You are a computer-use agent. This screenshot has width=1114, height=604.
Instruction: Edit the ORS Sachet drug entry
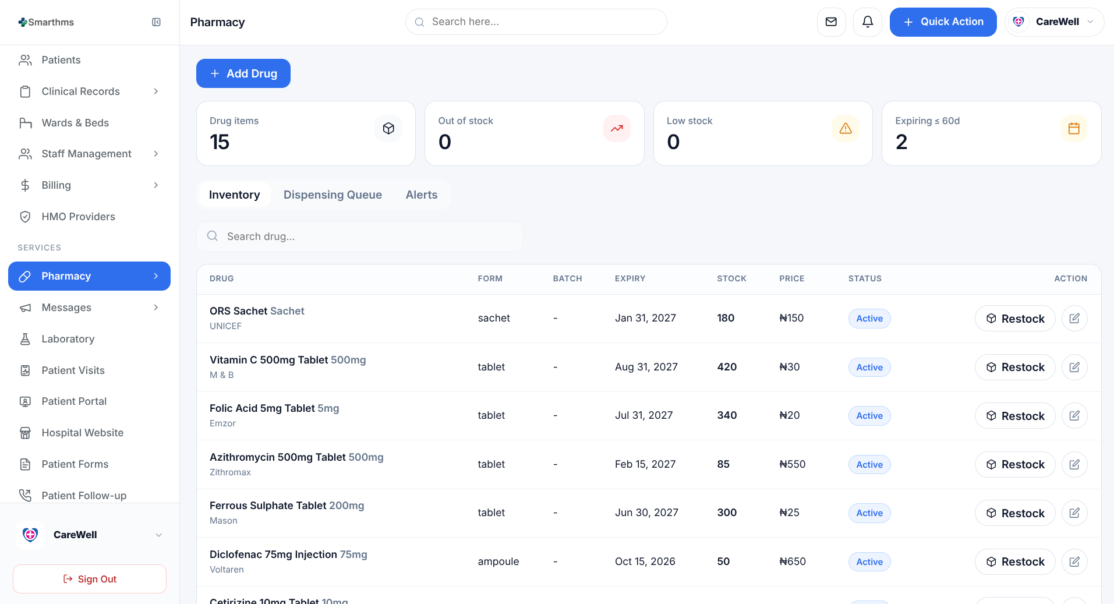pyautogui.click(x=1074, y=319)
